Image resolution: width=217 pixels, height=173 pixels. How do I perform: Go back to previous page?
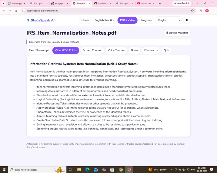tap(4, 11)
